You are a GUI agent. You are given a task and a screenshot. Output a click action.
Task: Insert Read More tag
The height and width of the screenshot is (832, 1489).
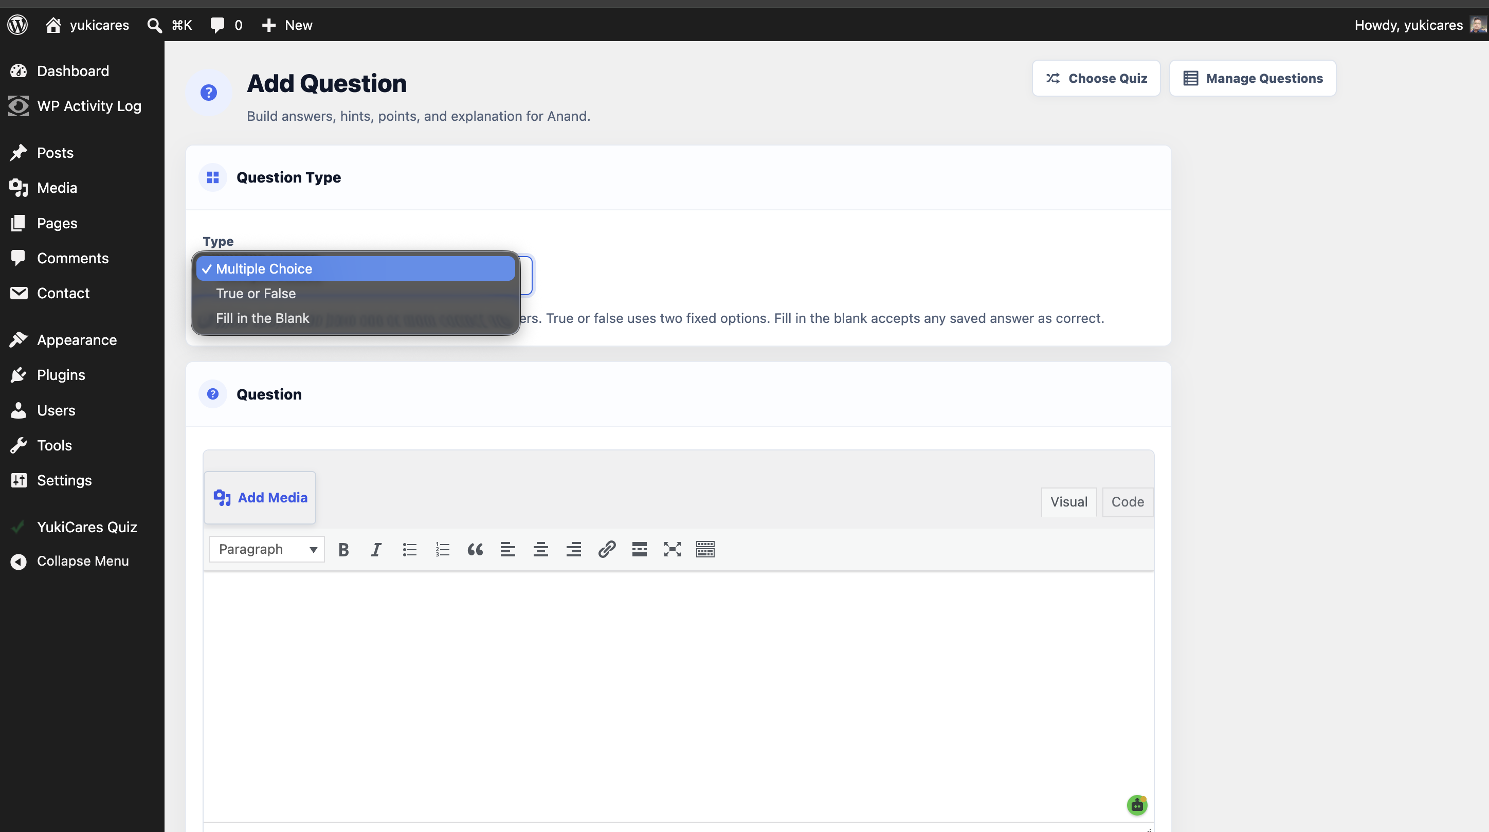pos(639,549)
